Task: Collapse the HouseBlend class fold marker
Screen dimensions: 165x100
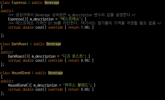Action: point(0,73)
